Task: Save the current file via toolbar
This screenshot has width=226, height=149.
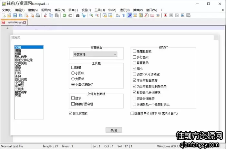Action: pos(15,15)
